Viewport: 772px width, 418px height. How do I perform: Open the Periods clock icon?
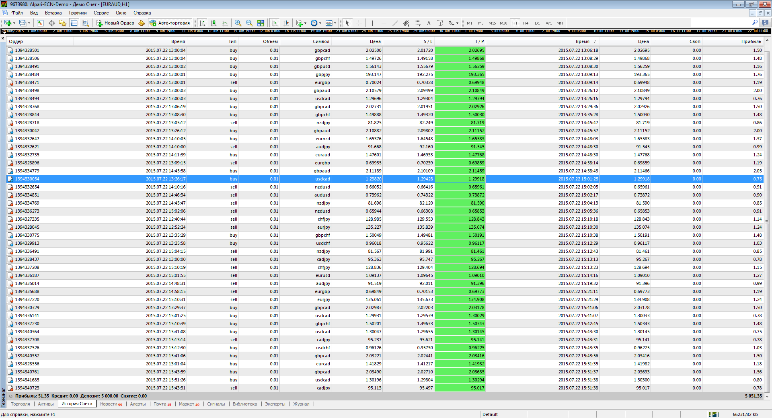(314, 23)
